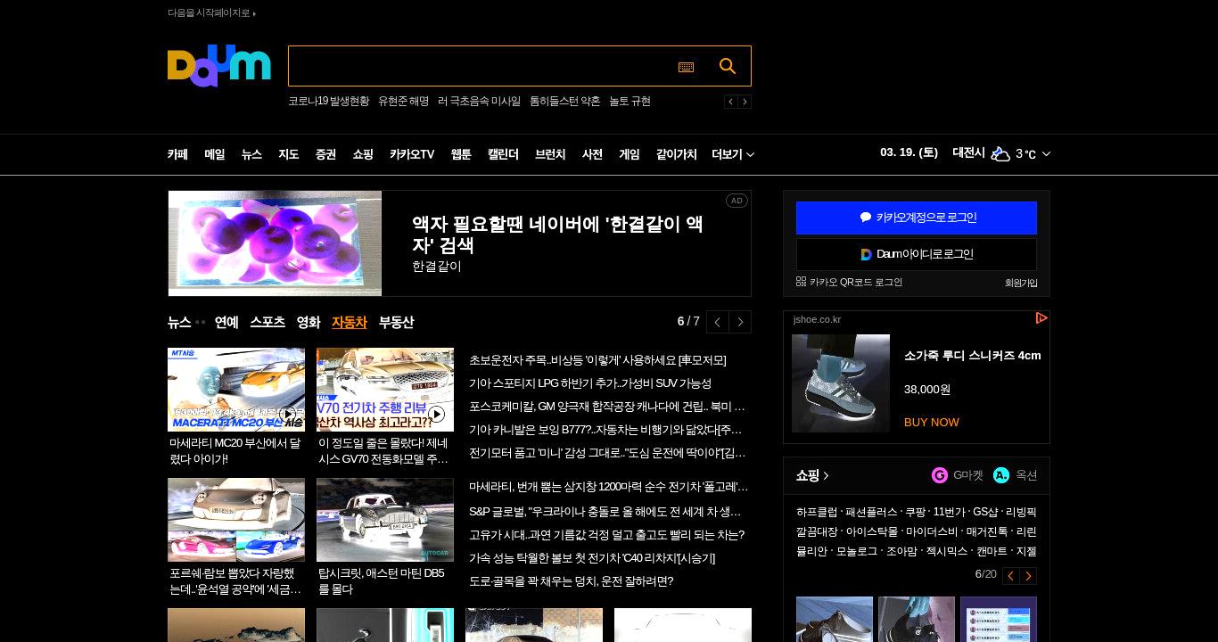Viewport: 1218px width, 642px height.
Task: Open 쿠팡 shopping link
Action: 915,512
